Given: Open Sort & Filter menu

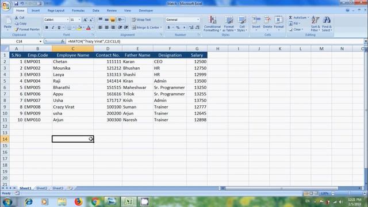Looking at the screenshot, I should (316, 24).
